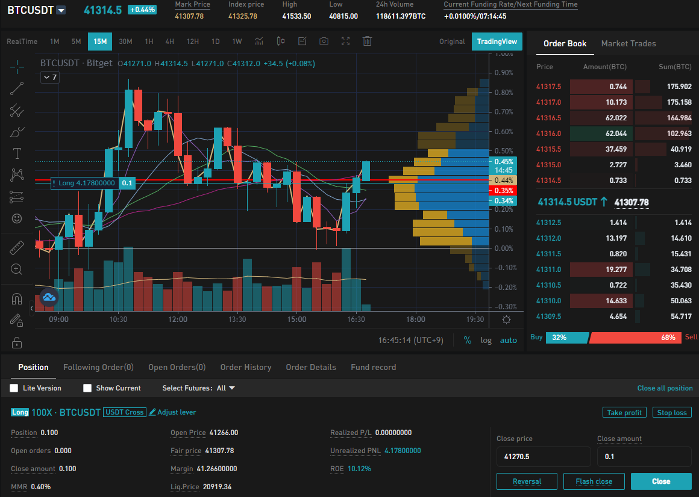
Task: Select the trend line drawing tool
Action: point(17,88)
